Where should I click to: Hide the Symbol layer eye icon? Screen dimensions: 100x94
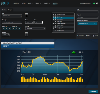[x=54, y=16]
